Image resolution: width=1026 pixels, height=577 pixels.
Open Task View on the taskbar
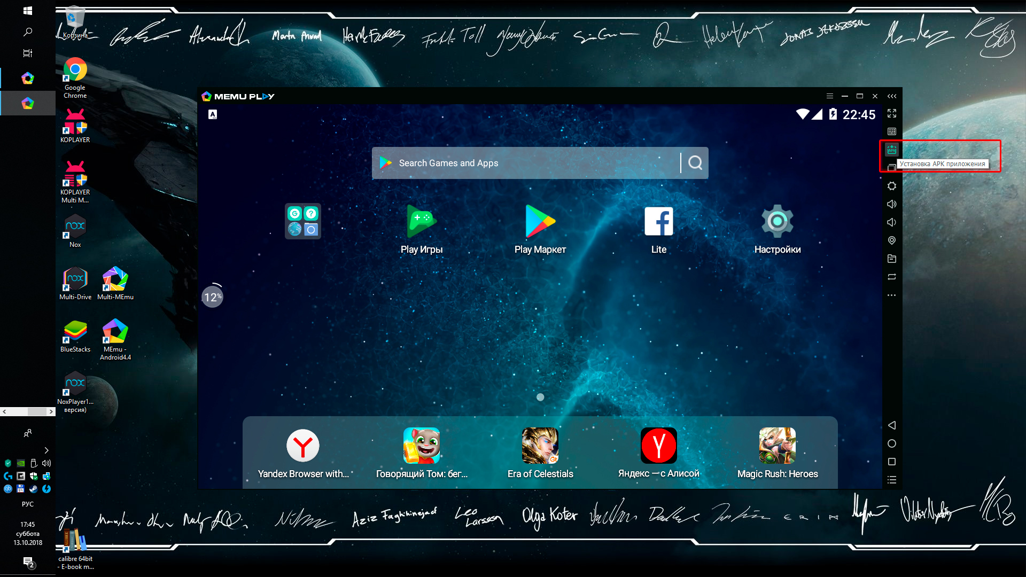click(x=28, y=53)
